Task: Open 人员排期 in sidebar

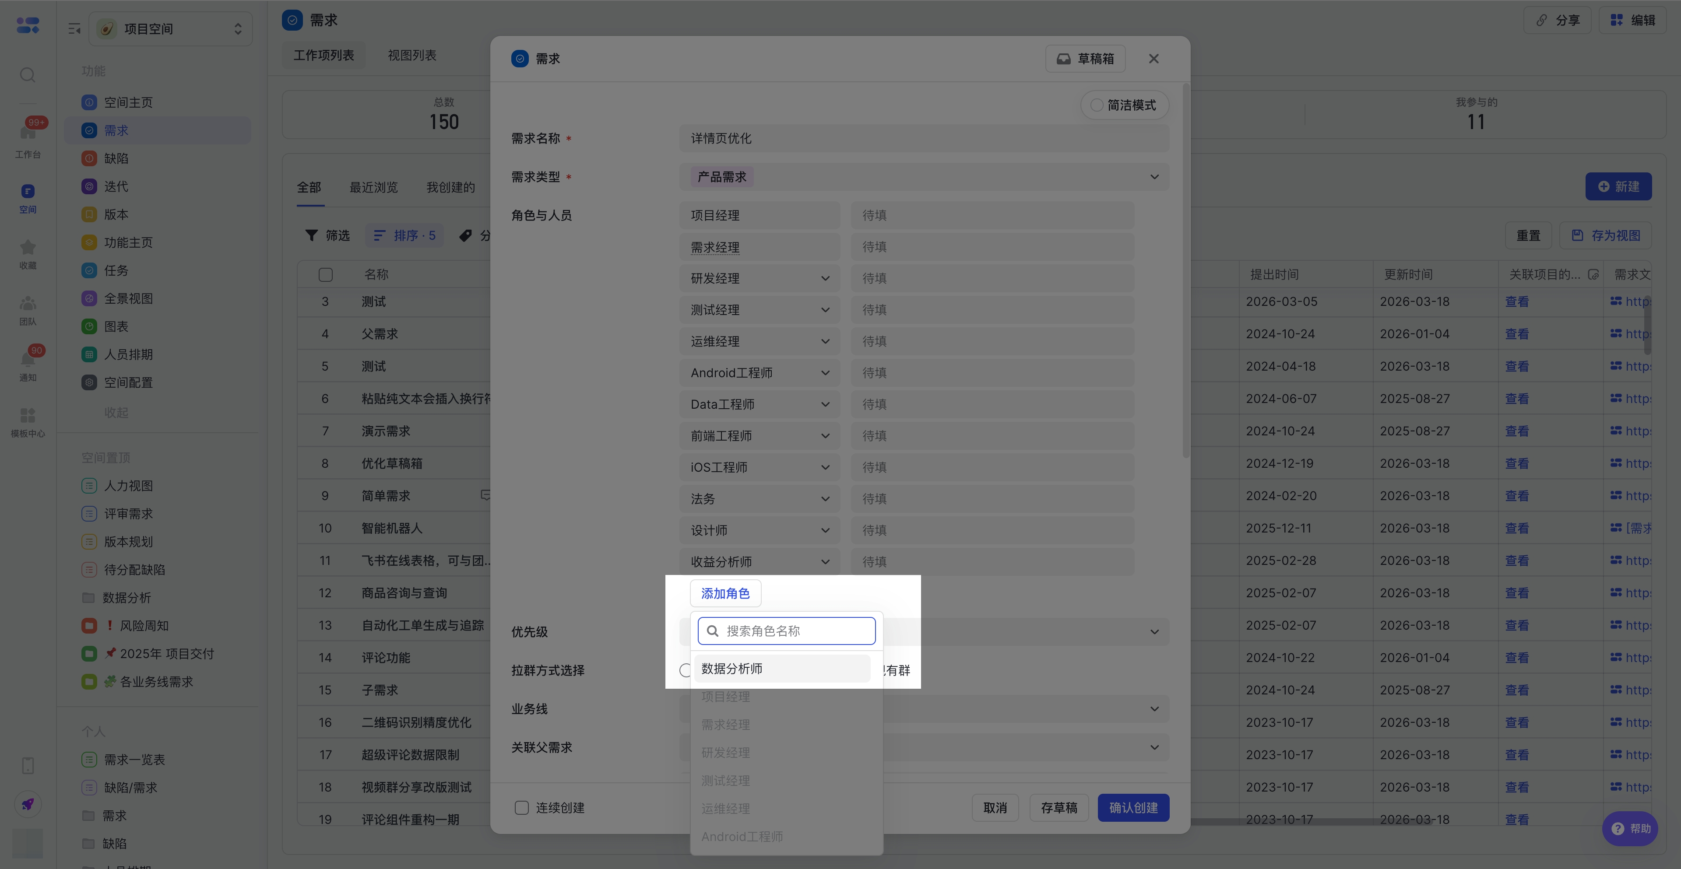Action: tap(158, 354)
